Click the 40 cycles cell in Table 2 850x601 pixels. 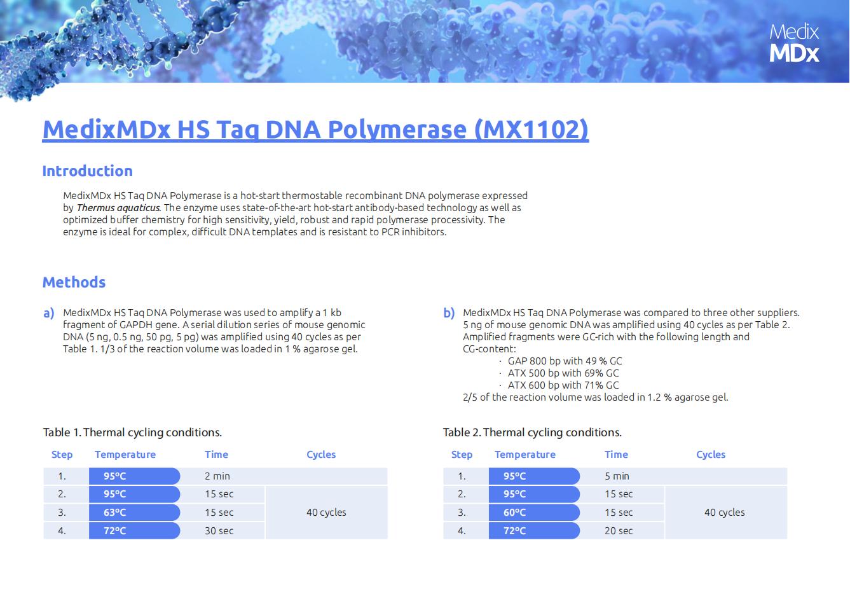click(724, 513)
